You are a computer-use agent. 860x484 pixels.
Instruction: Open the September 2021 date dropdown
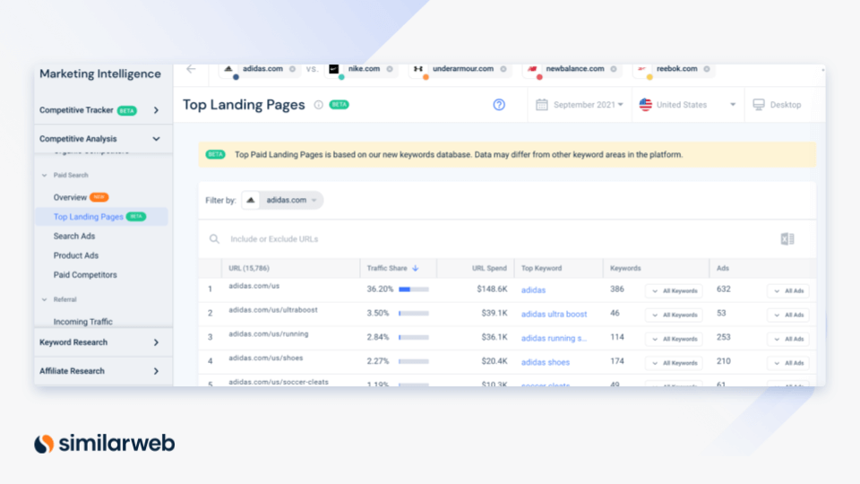pos(580,105)
